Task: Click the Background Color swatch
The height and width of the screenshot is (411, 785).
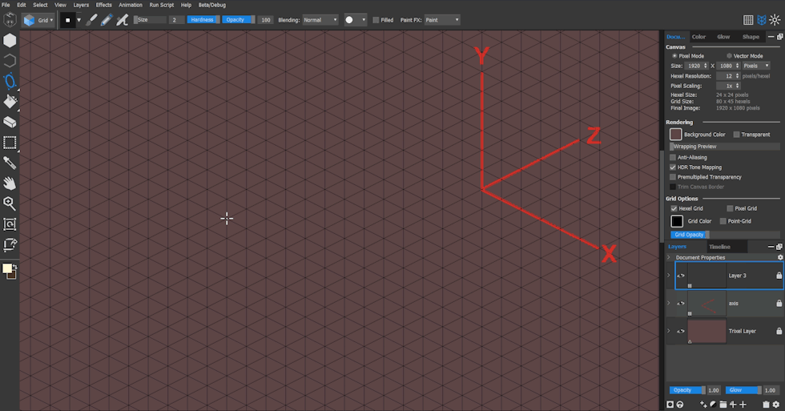Action: pos(676,135)
